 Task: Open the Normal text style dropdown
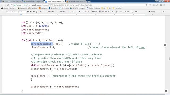52,12
